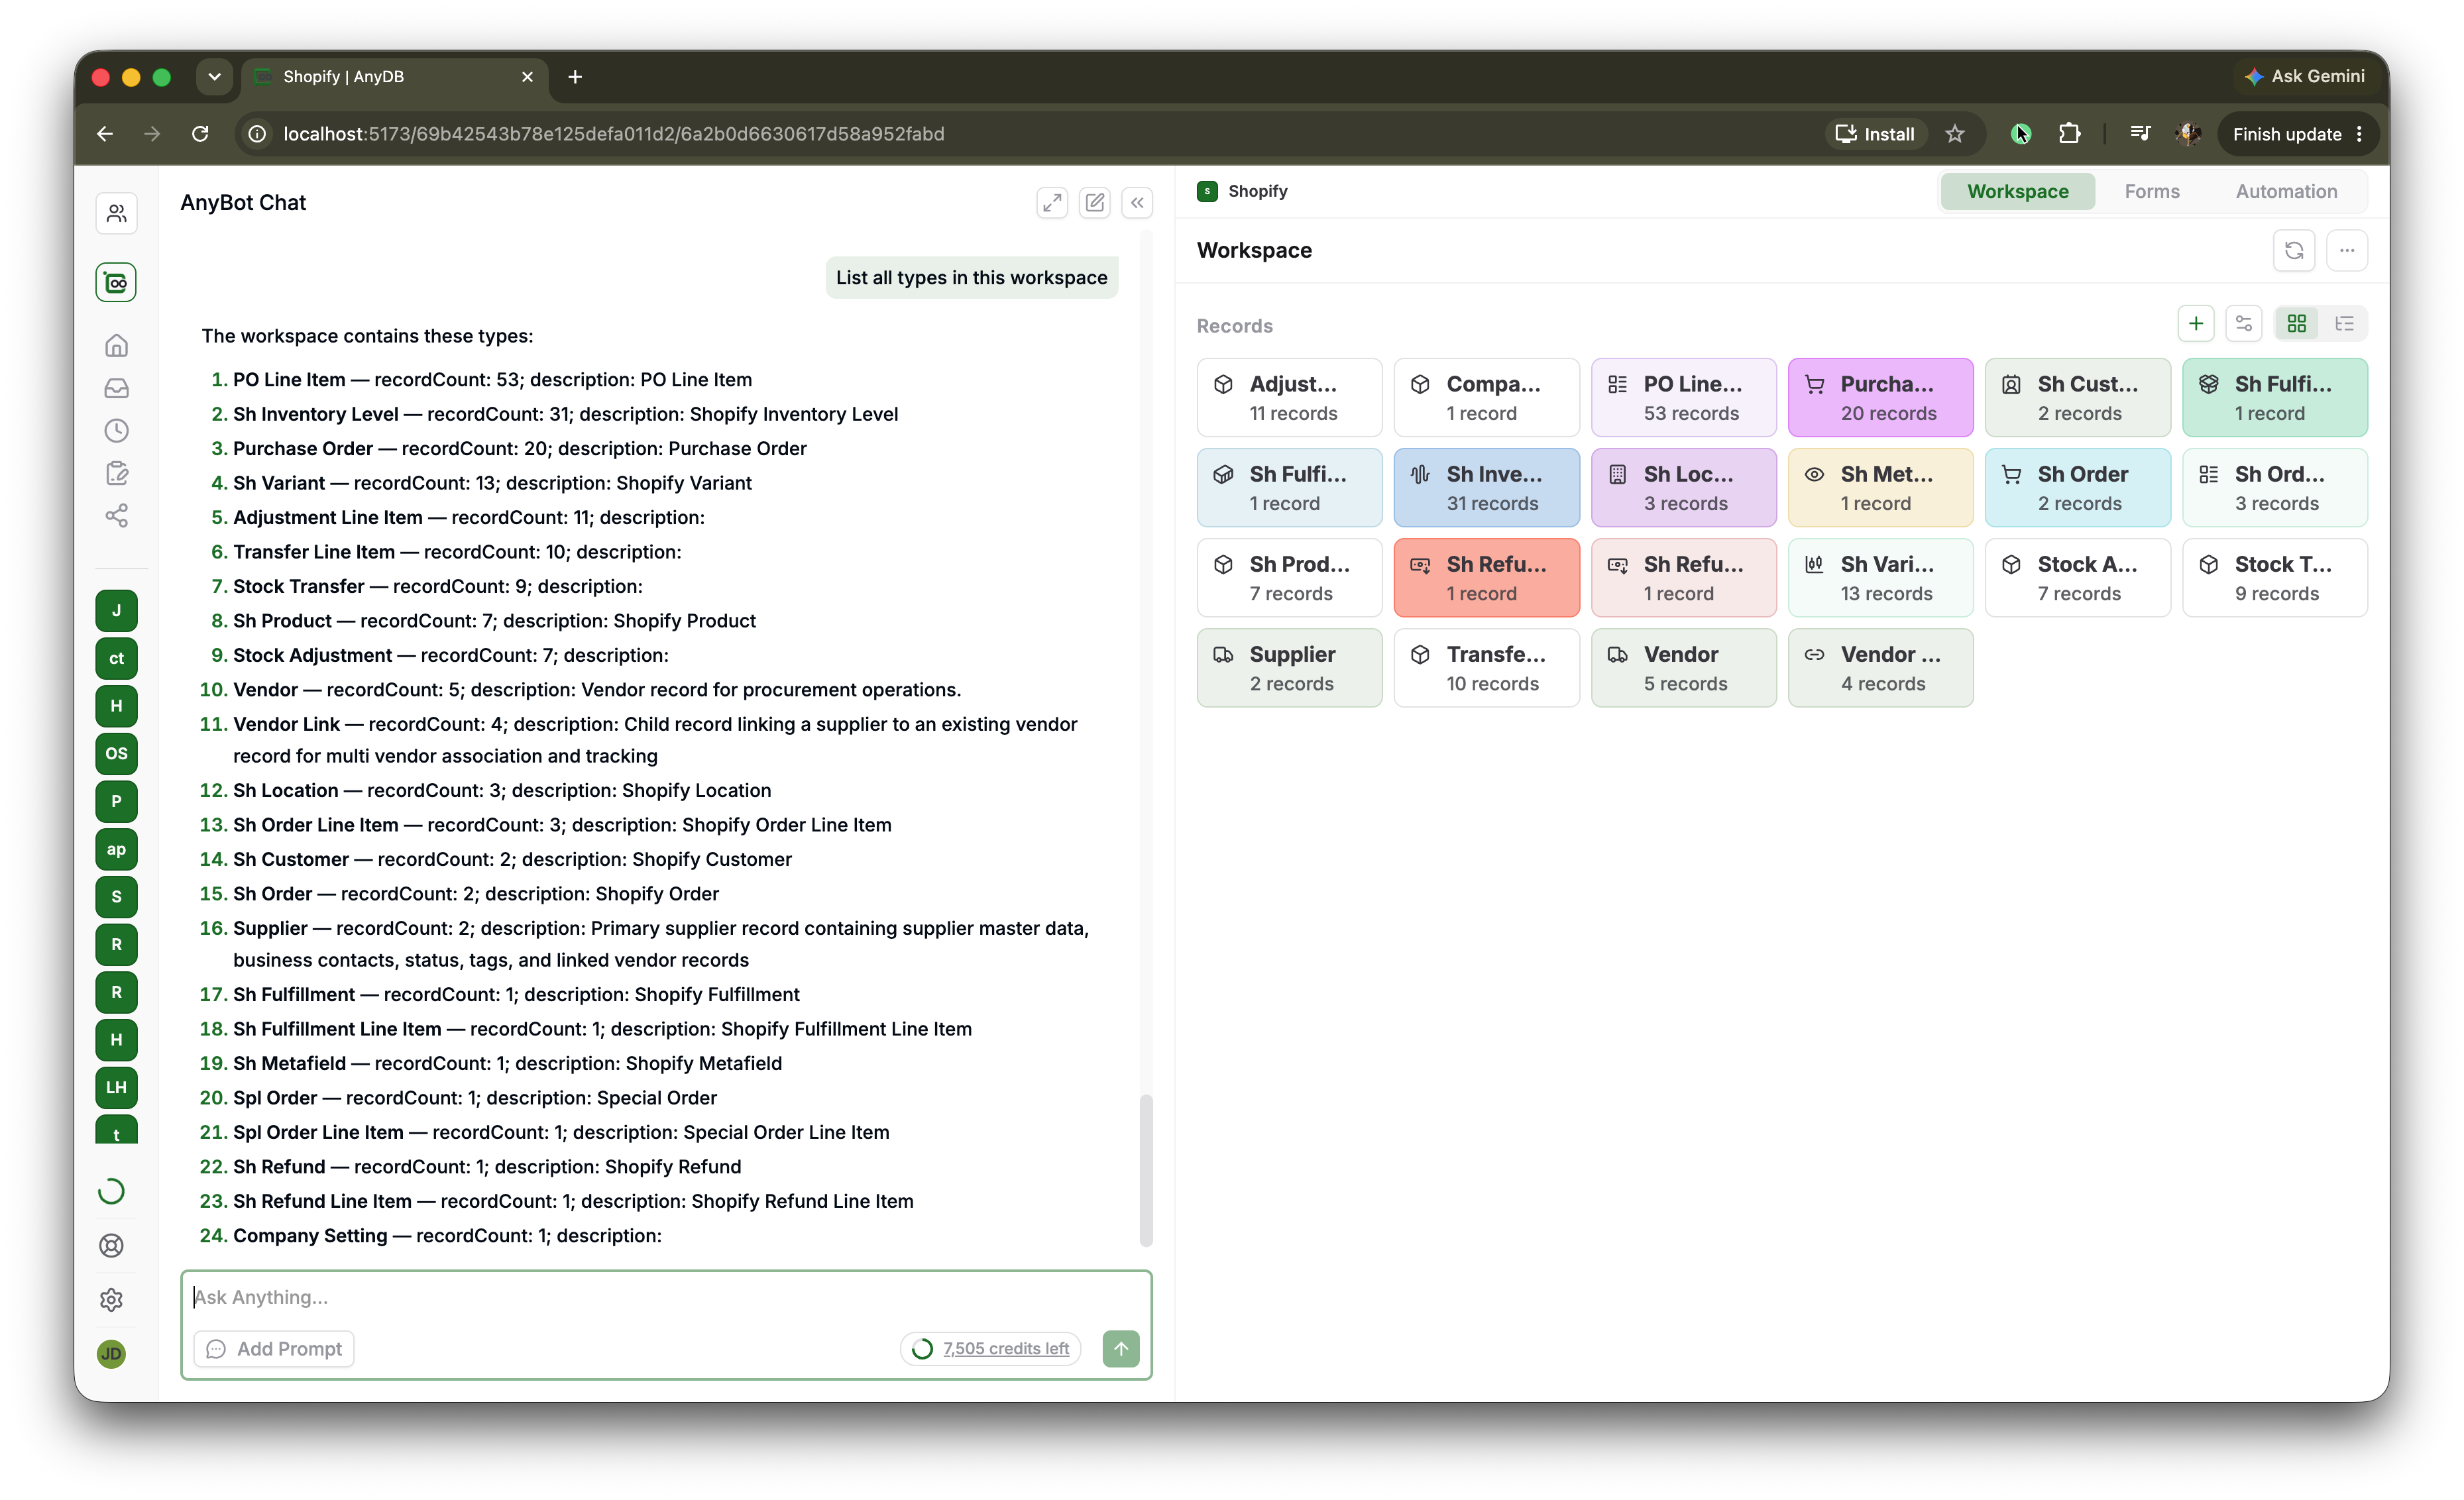Switch records to grid view
The height and width of the screenshot is (1500, 2464).
2296,324
